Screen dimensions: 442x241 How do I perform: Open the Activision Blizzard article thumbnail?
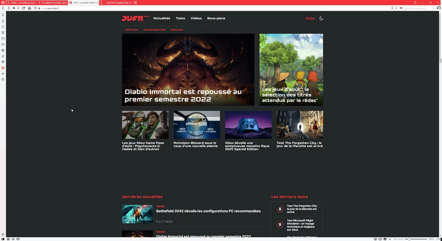click(197, 125)
